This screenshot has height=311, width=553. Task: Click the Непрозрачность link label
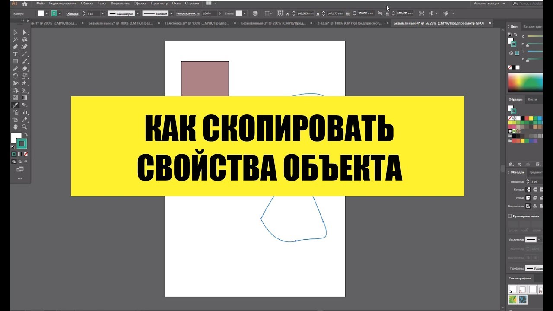188,13
